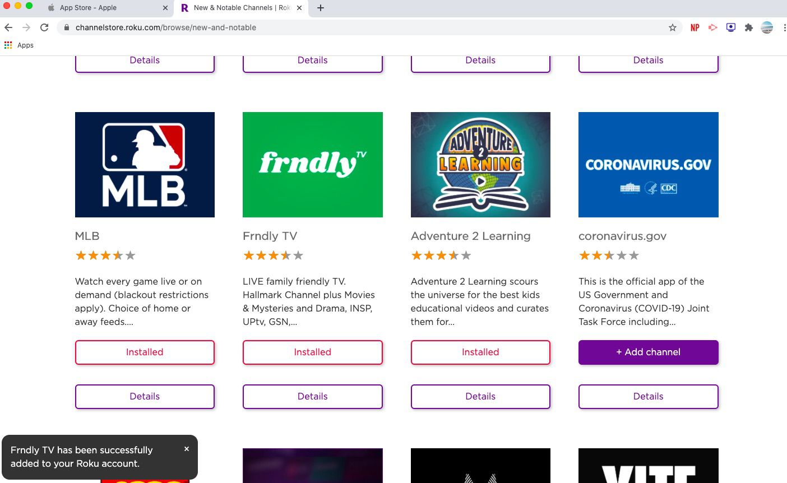Reload the Roku channel store page

coord(44,27)
